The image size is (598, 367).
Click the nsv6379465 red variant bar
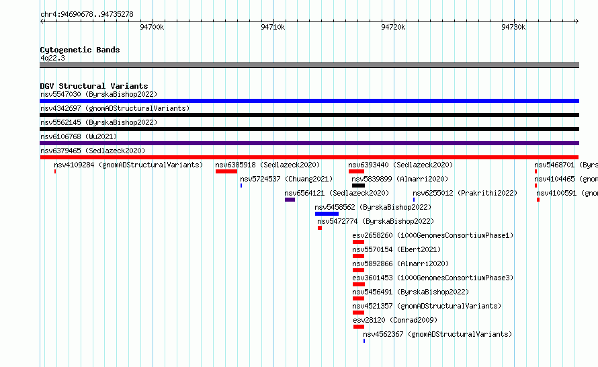point(309,157)
